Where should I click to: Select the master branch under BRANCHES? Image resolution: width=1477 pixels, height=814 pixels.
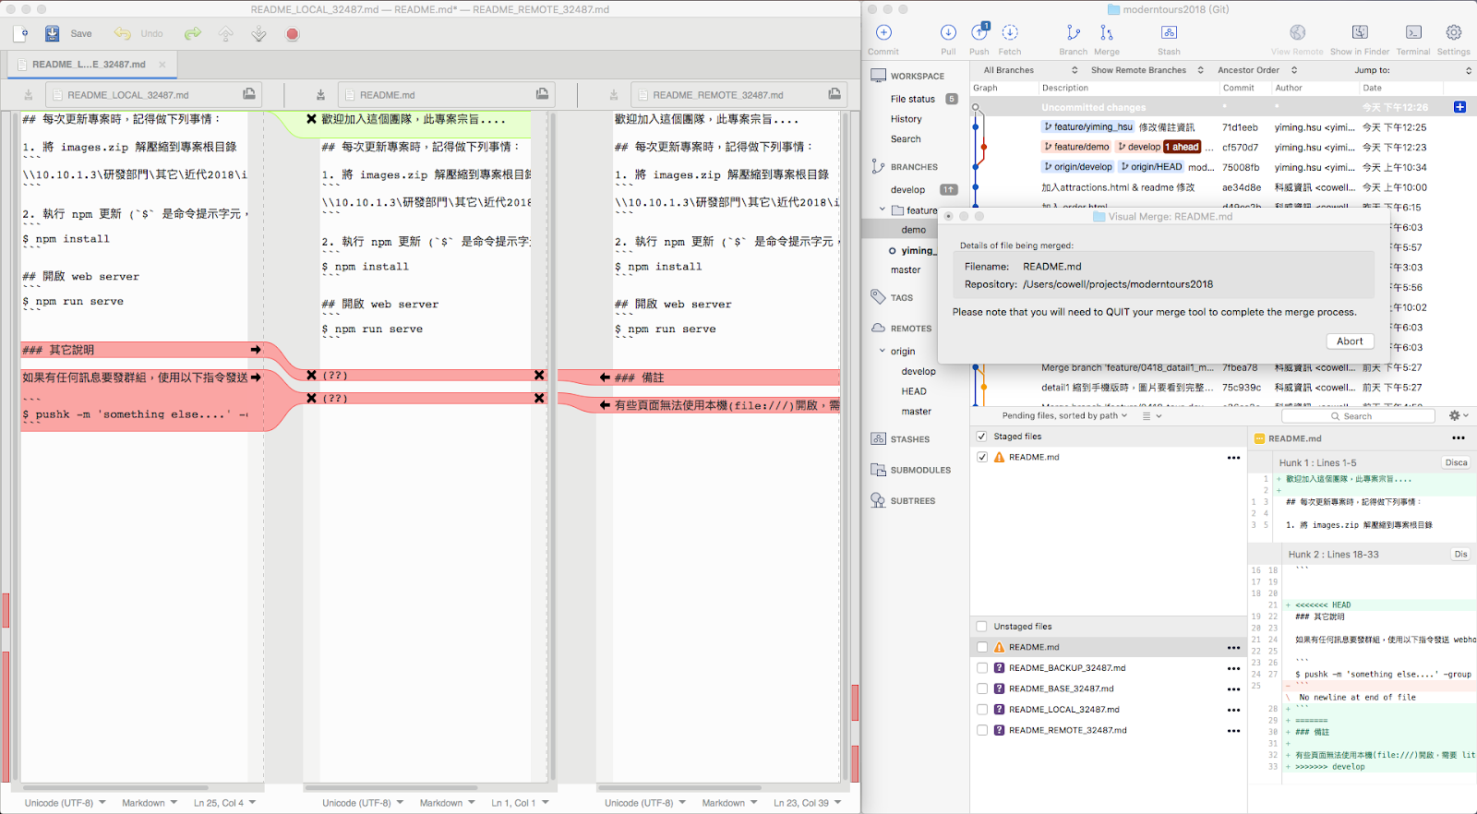[906, 270]
